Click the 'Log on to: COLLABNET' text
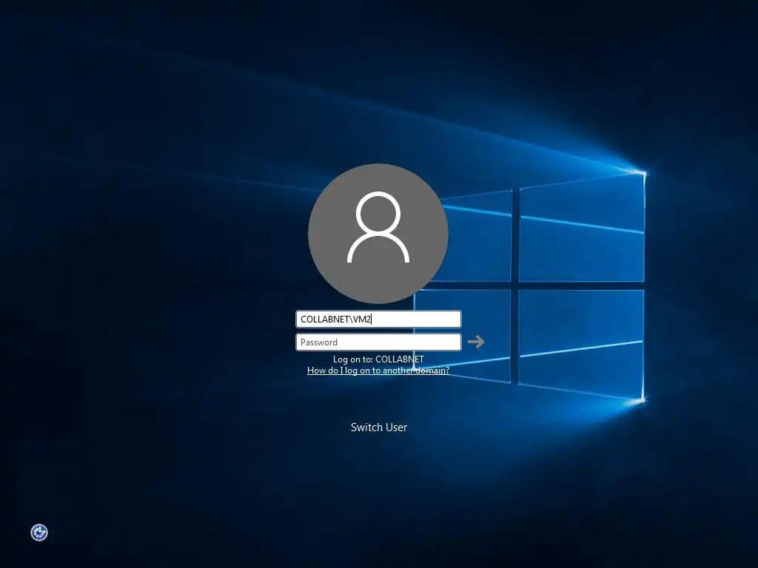This screenshot has width=758, height=568. 378,359
